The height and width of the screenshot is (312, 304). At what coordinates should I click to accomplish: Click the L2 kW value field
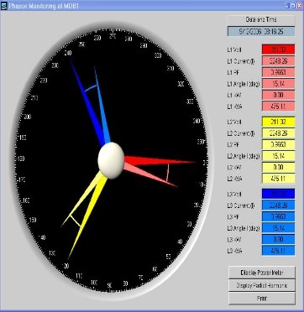tap(278, 167)
